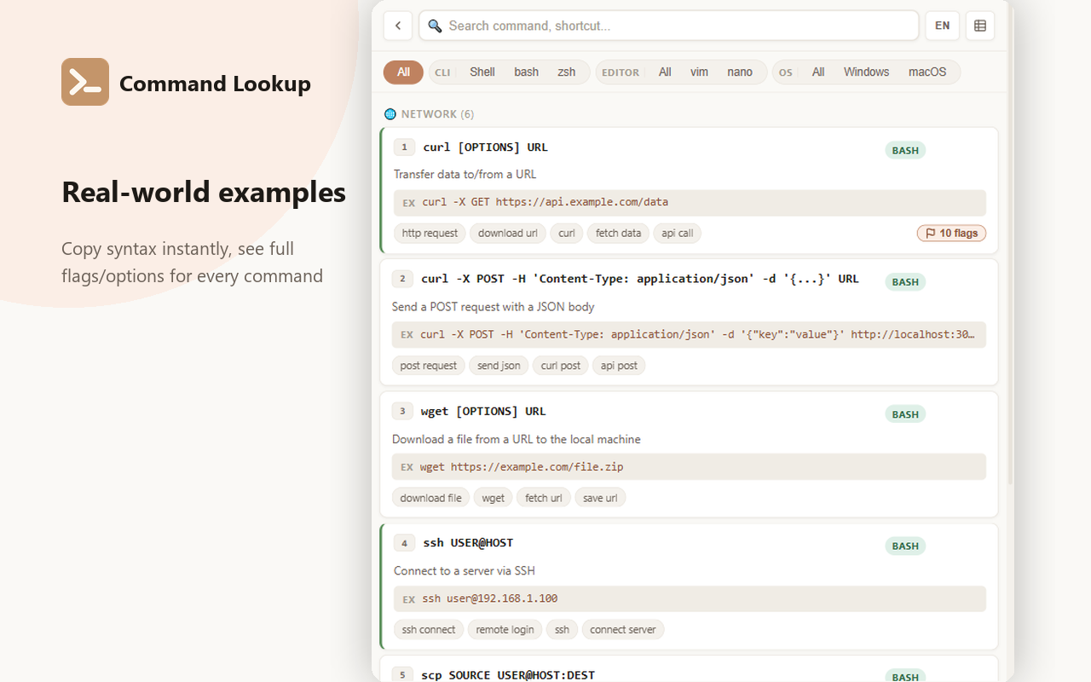Copy example wget https://example.com/file.zip
1091x682 pixels.
point(689,467)
